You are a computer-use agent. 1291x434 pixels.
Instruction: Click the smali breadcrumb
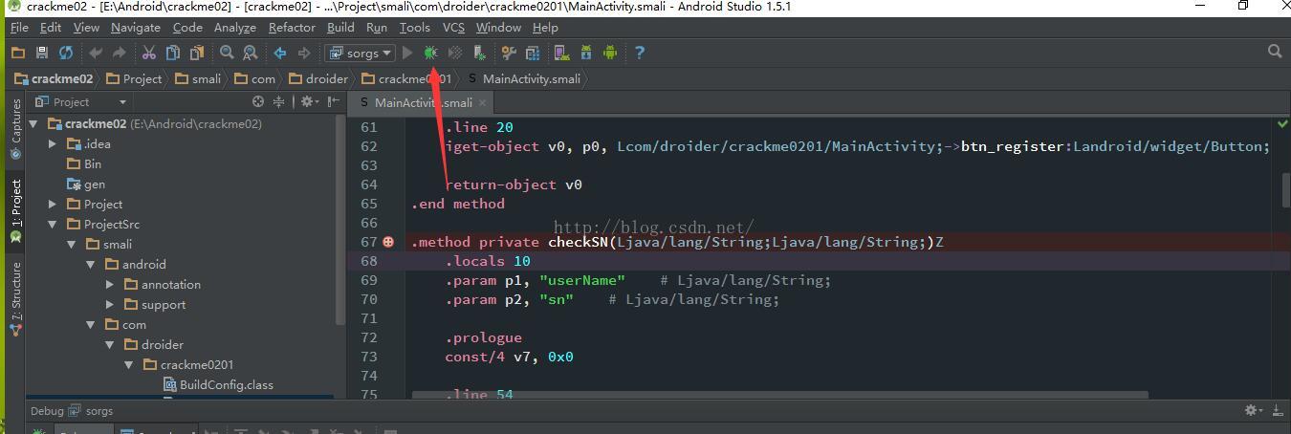click(x=198, y=78)
